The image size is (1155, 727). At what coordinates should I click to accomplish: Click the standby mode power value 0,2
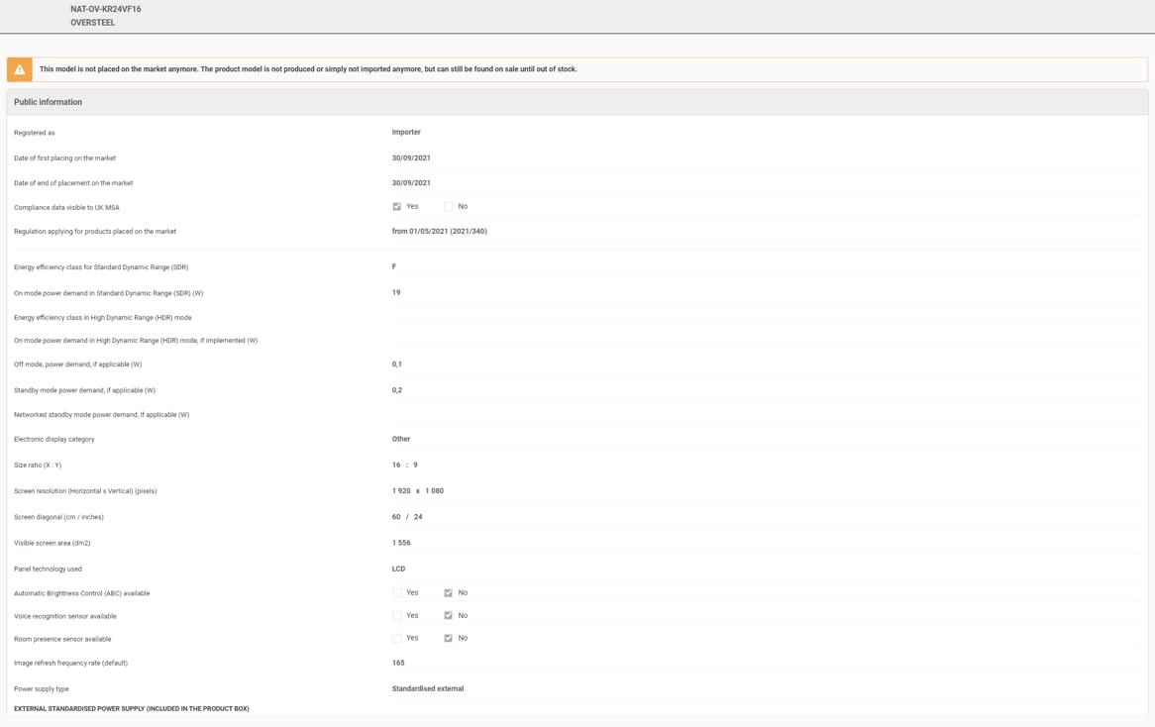(397, 390)
